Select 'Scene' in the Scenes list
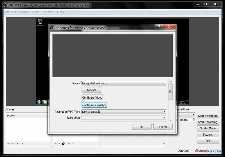This screenshot has height=157, width=225. (27, 116)
